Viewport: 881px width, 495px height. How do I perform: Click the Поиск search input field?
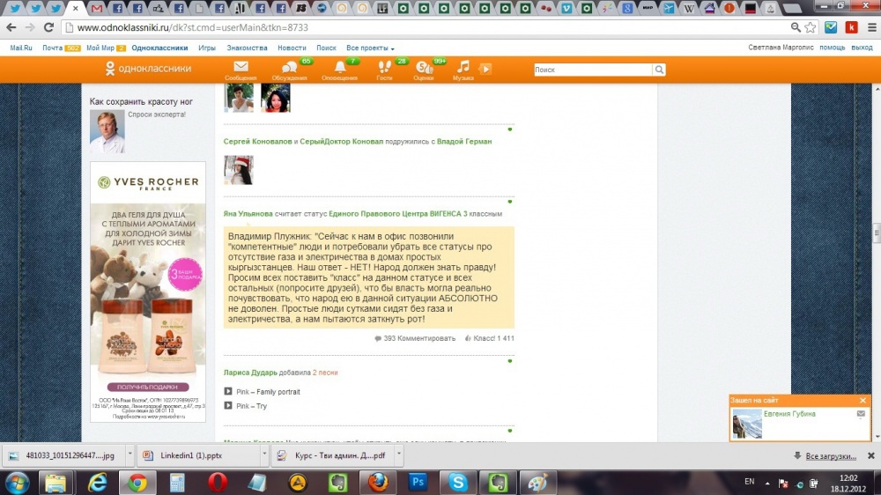[593, 70]
